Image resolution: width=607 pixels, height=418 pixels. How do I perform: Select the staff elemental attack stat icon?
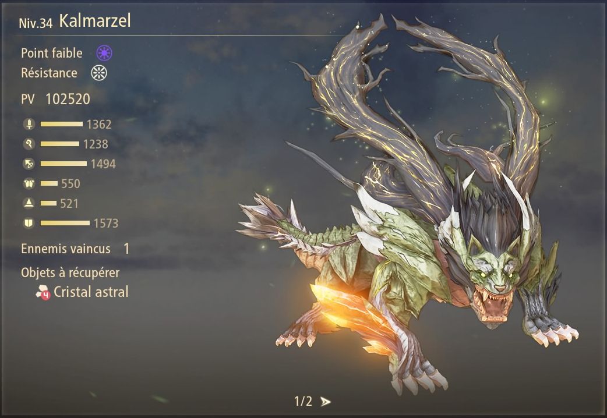point(29,144)
